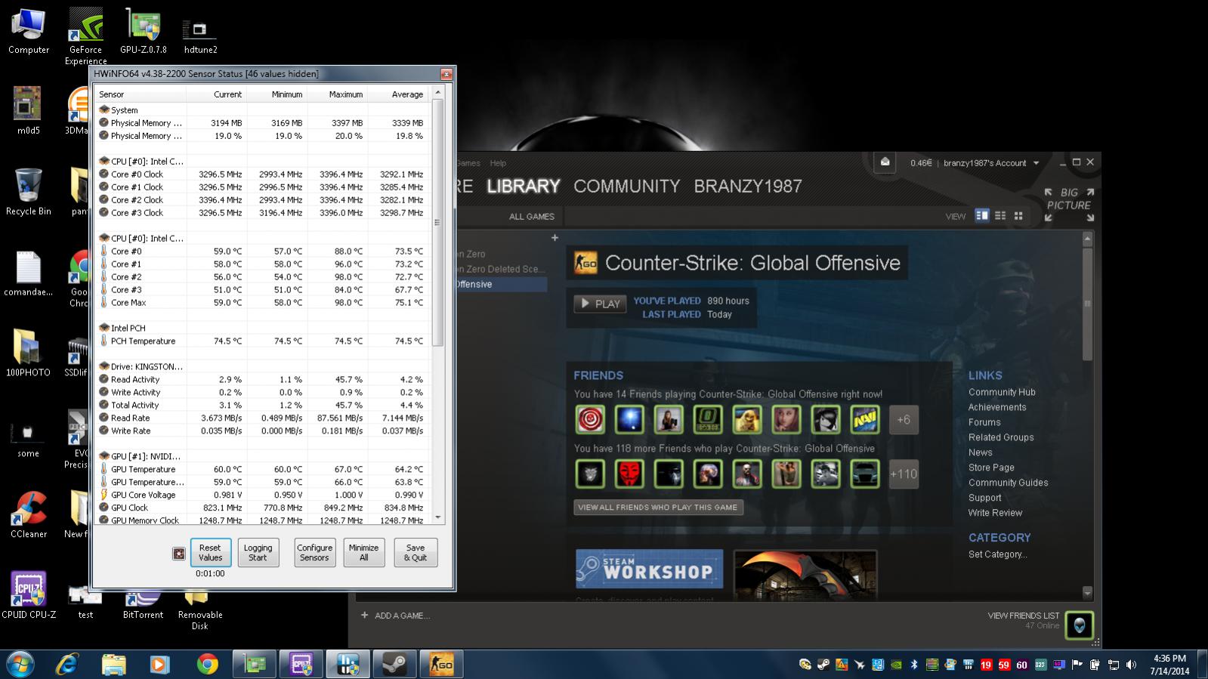Image resolution: width=1208 pixels, height=679 pixels.
Task: Click Add a Game in Steam
Action: 395,616
